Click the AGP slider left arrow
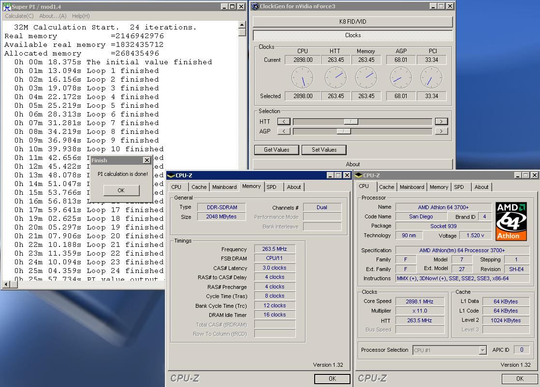 (x=284, y=131)
